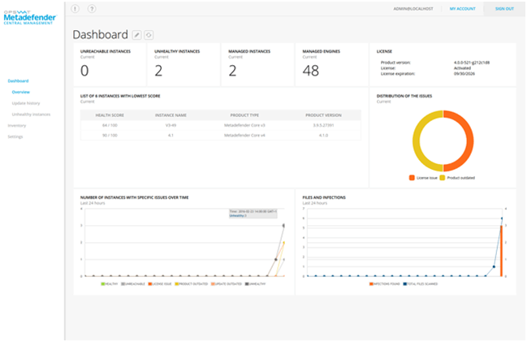Click the Managed Engines value 48
Image resolution: width=527 pixels, height=342 pixels.
[x=310, y=71]
